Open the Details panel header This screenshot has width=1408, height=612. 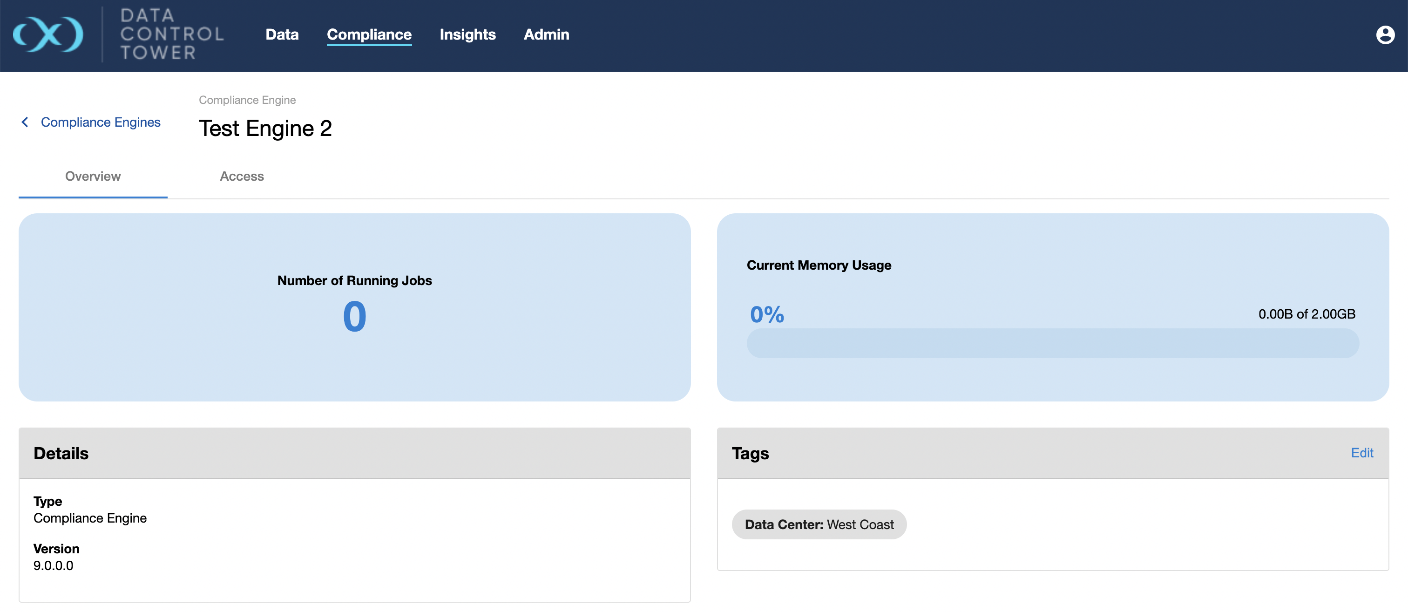61,453
